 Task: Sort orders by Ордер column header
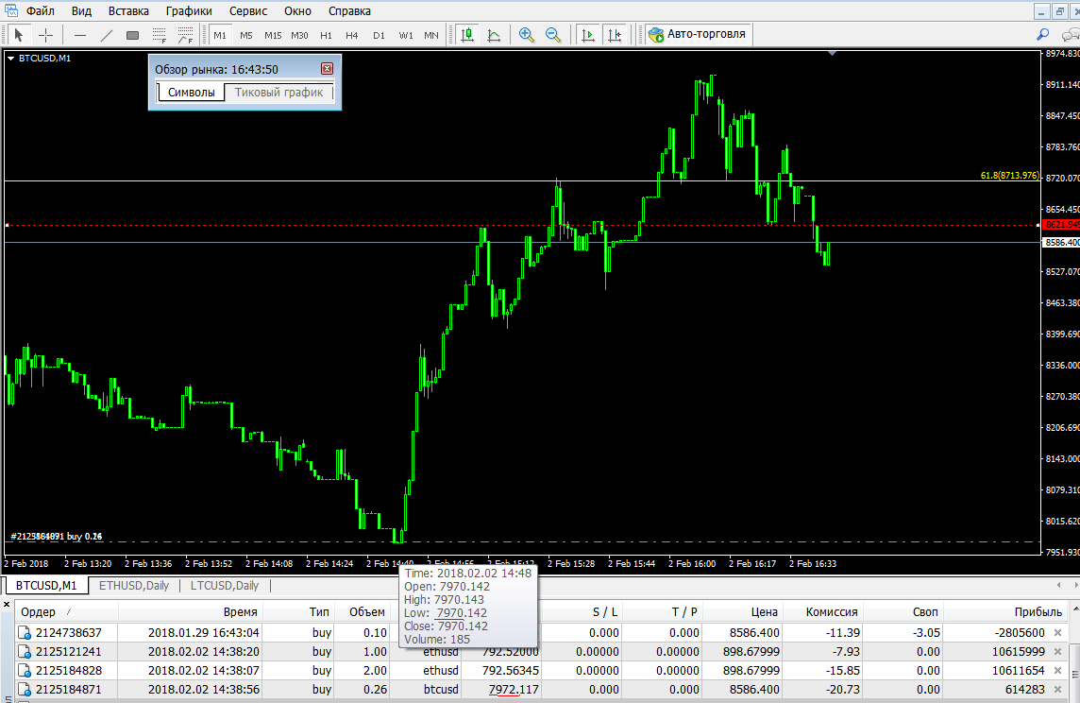[x=39, y=611]
